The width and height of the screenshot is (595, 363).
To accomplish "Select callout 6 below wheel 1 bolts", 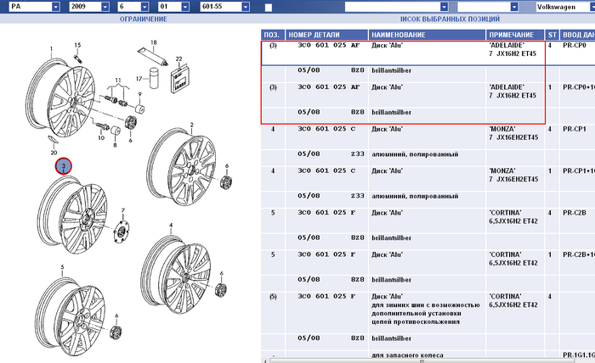I will (130, 140).
